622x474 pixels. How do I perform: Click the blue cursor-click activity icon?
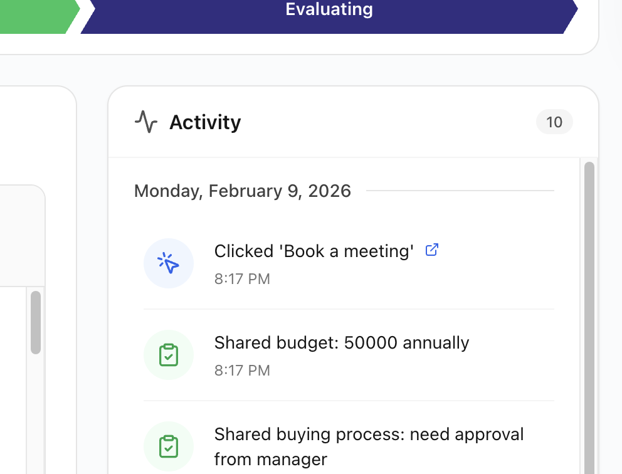(168, 263)
